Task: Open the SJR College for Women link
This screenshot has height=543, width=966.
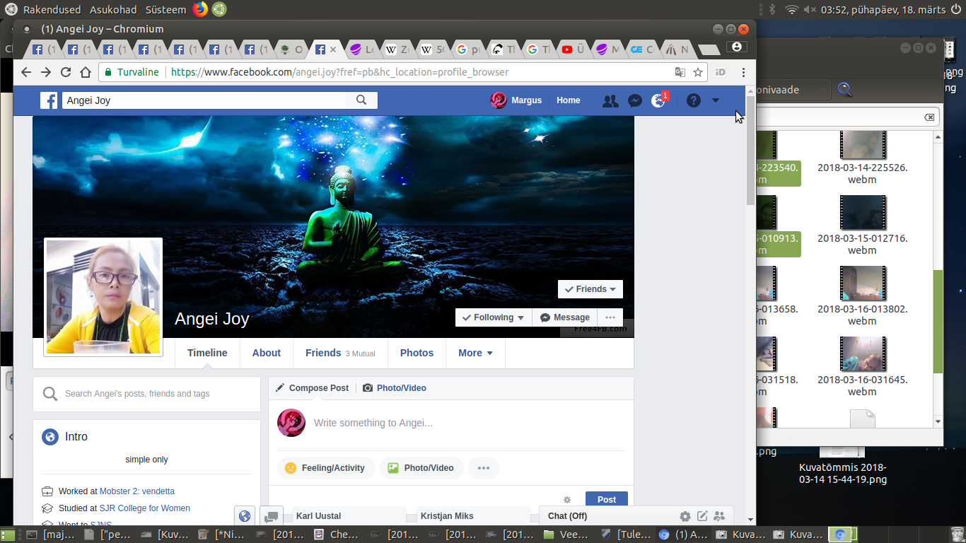Action: [x=145, y=508]
